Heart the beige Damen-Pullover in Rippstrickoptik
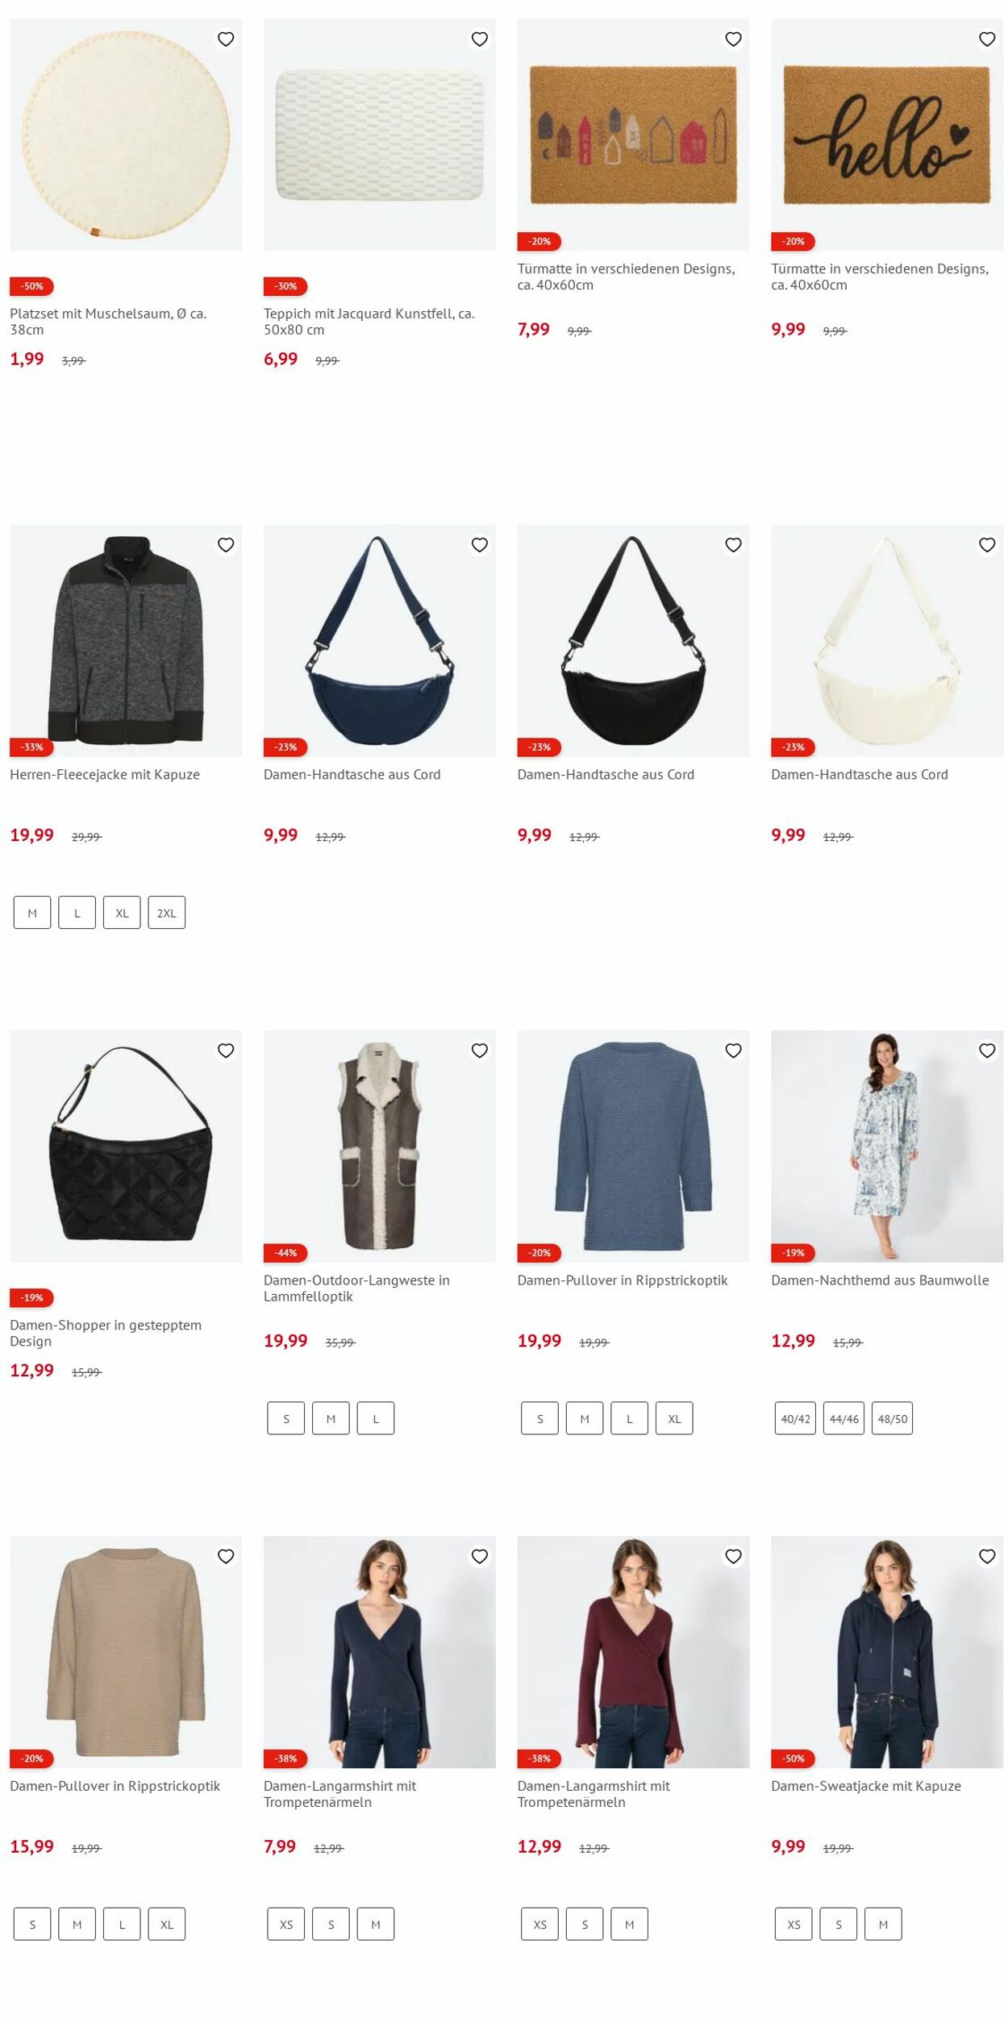 click(226, 1556)
